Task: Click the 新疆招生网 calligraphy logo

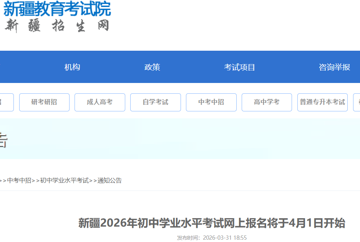Action: tap(57, 26)
